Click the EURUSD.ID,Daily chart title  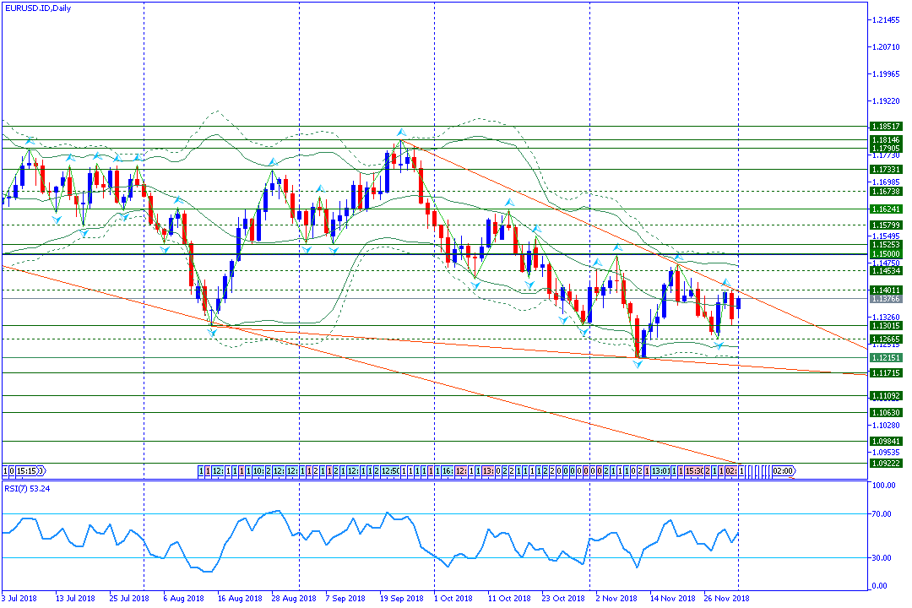pyautogui.click(x=36, y=8)
